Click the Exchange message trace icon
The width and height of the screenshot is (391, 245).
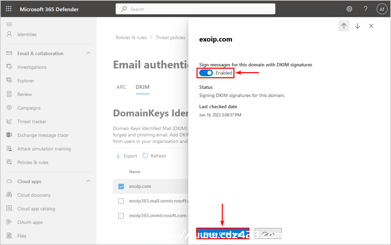pos(9,135)
